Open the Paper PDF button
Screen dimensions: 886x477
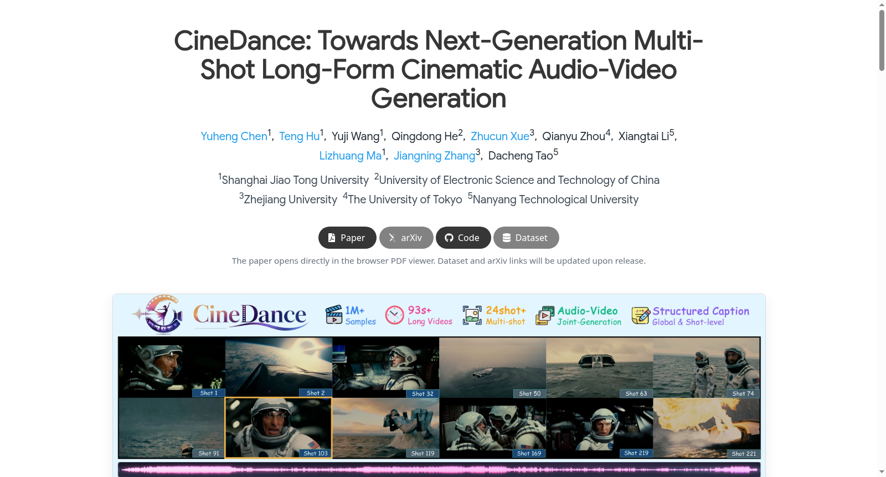(347, 238)
